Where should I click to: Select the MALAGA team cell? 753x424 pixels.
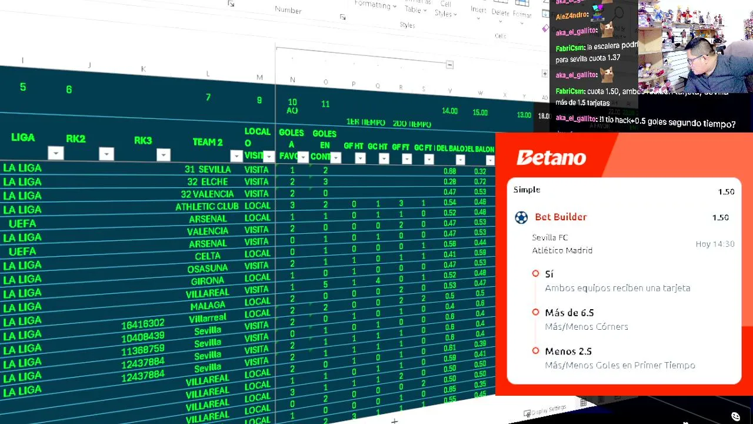tap(207, 306)
